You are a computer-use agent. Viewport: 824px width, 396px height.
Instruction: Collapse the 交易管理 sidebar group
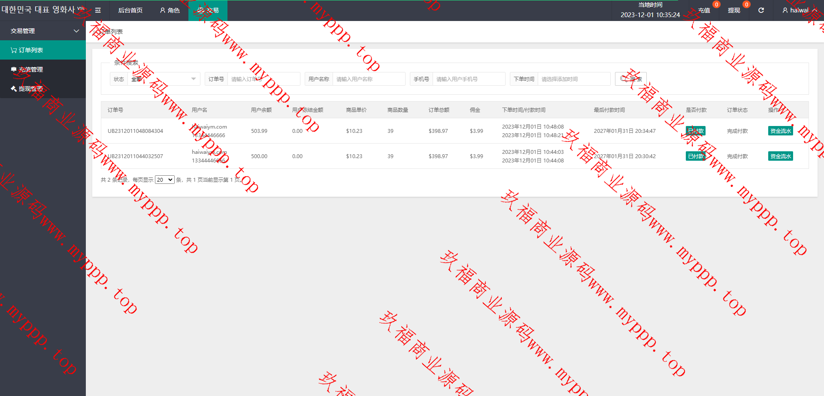coord(43,31)
